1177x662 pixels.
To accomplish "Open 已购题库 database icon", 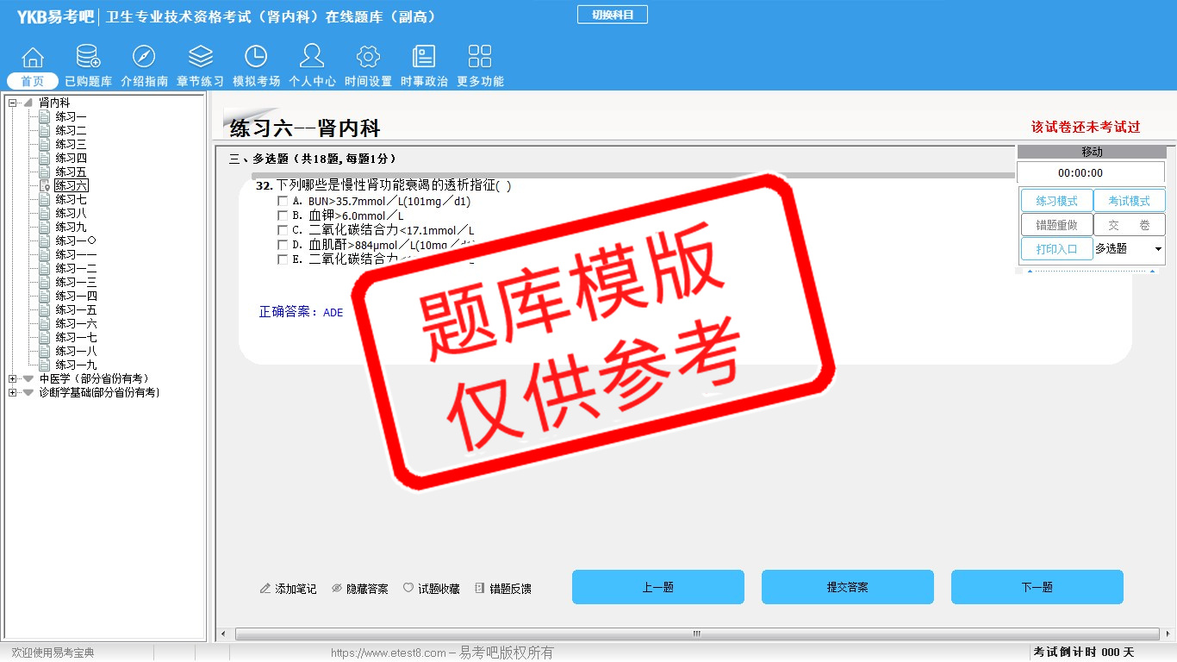I will click(x=88, y=58).
